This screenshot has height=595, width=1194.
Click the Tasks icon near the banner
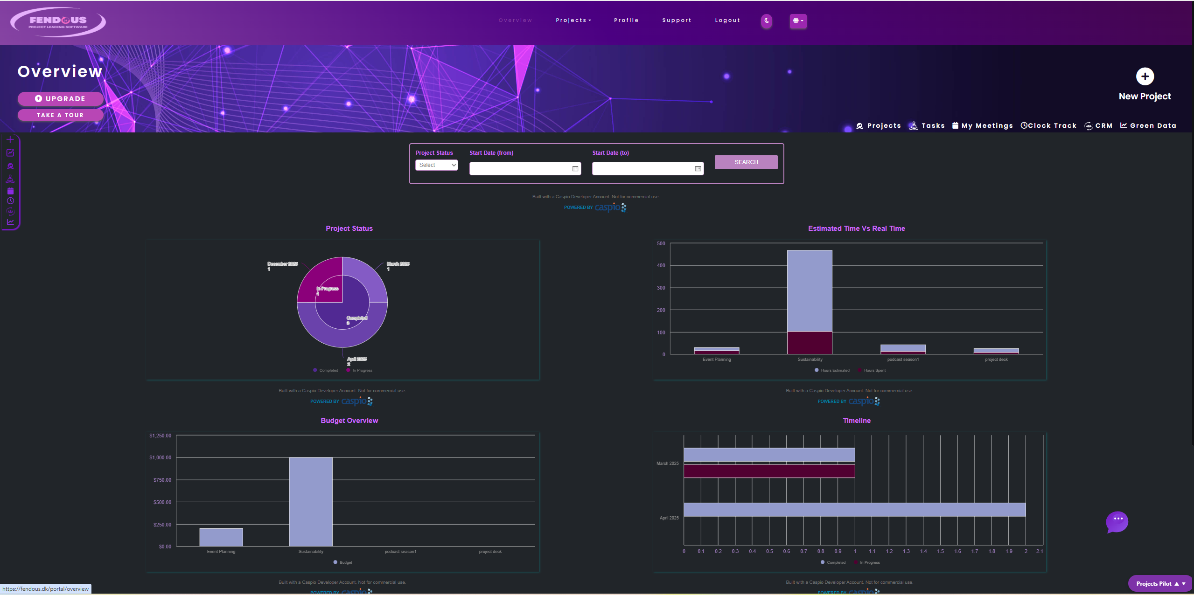914,125
